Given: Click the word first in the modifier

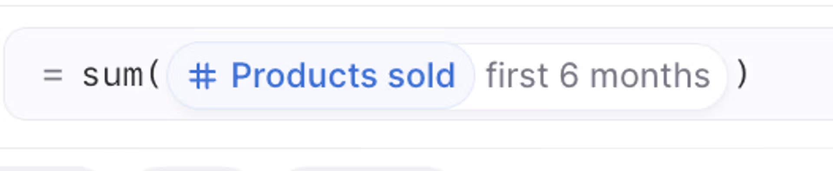Looking at the screenshot, I should click(x=517, y=75).
